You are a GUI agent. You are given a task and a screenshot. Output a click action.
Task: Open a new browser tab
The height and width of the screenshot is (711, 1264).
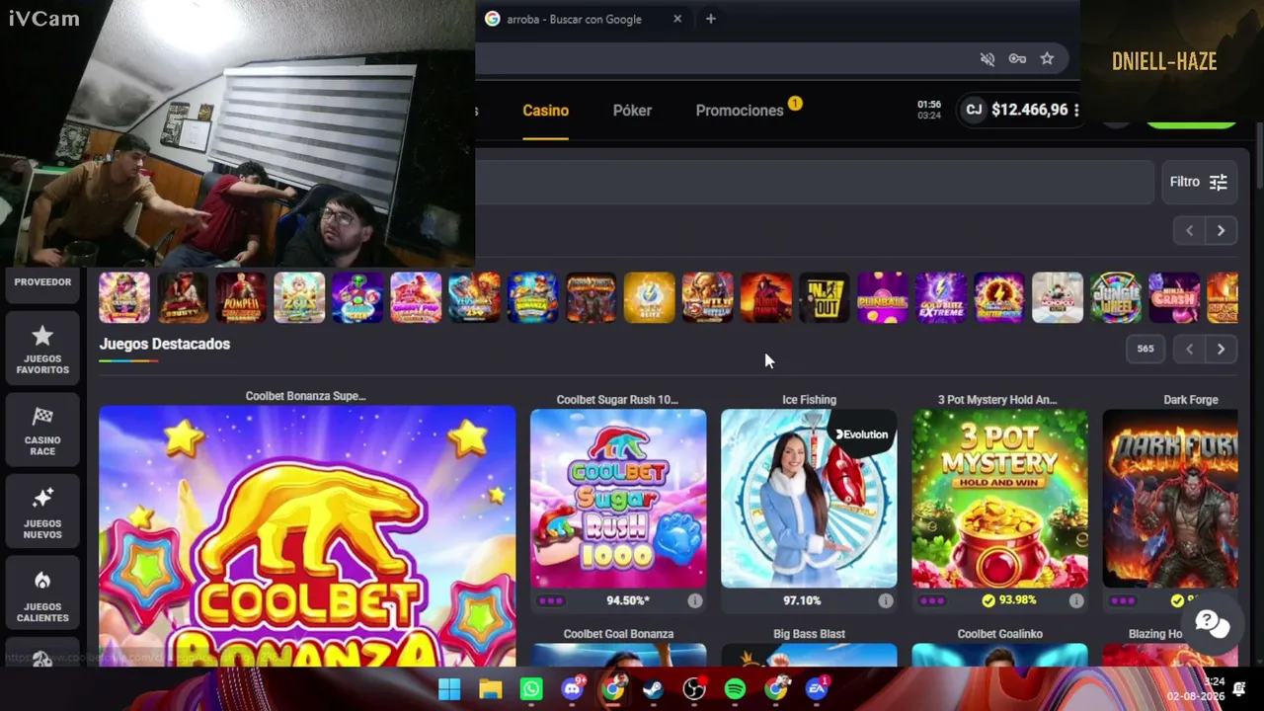[x=710, y=19]
